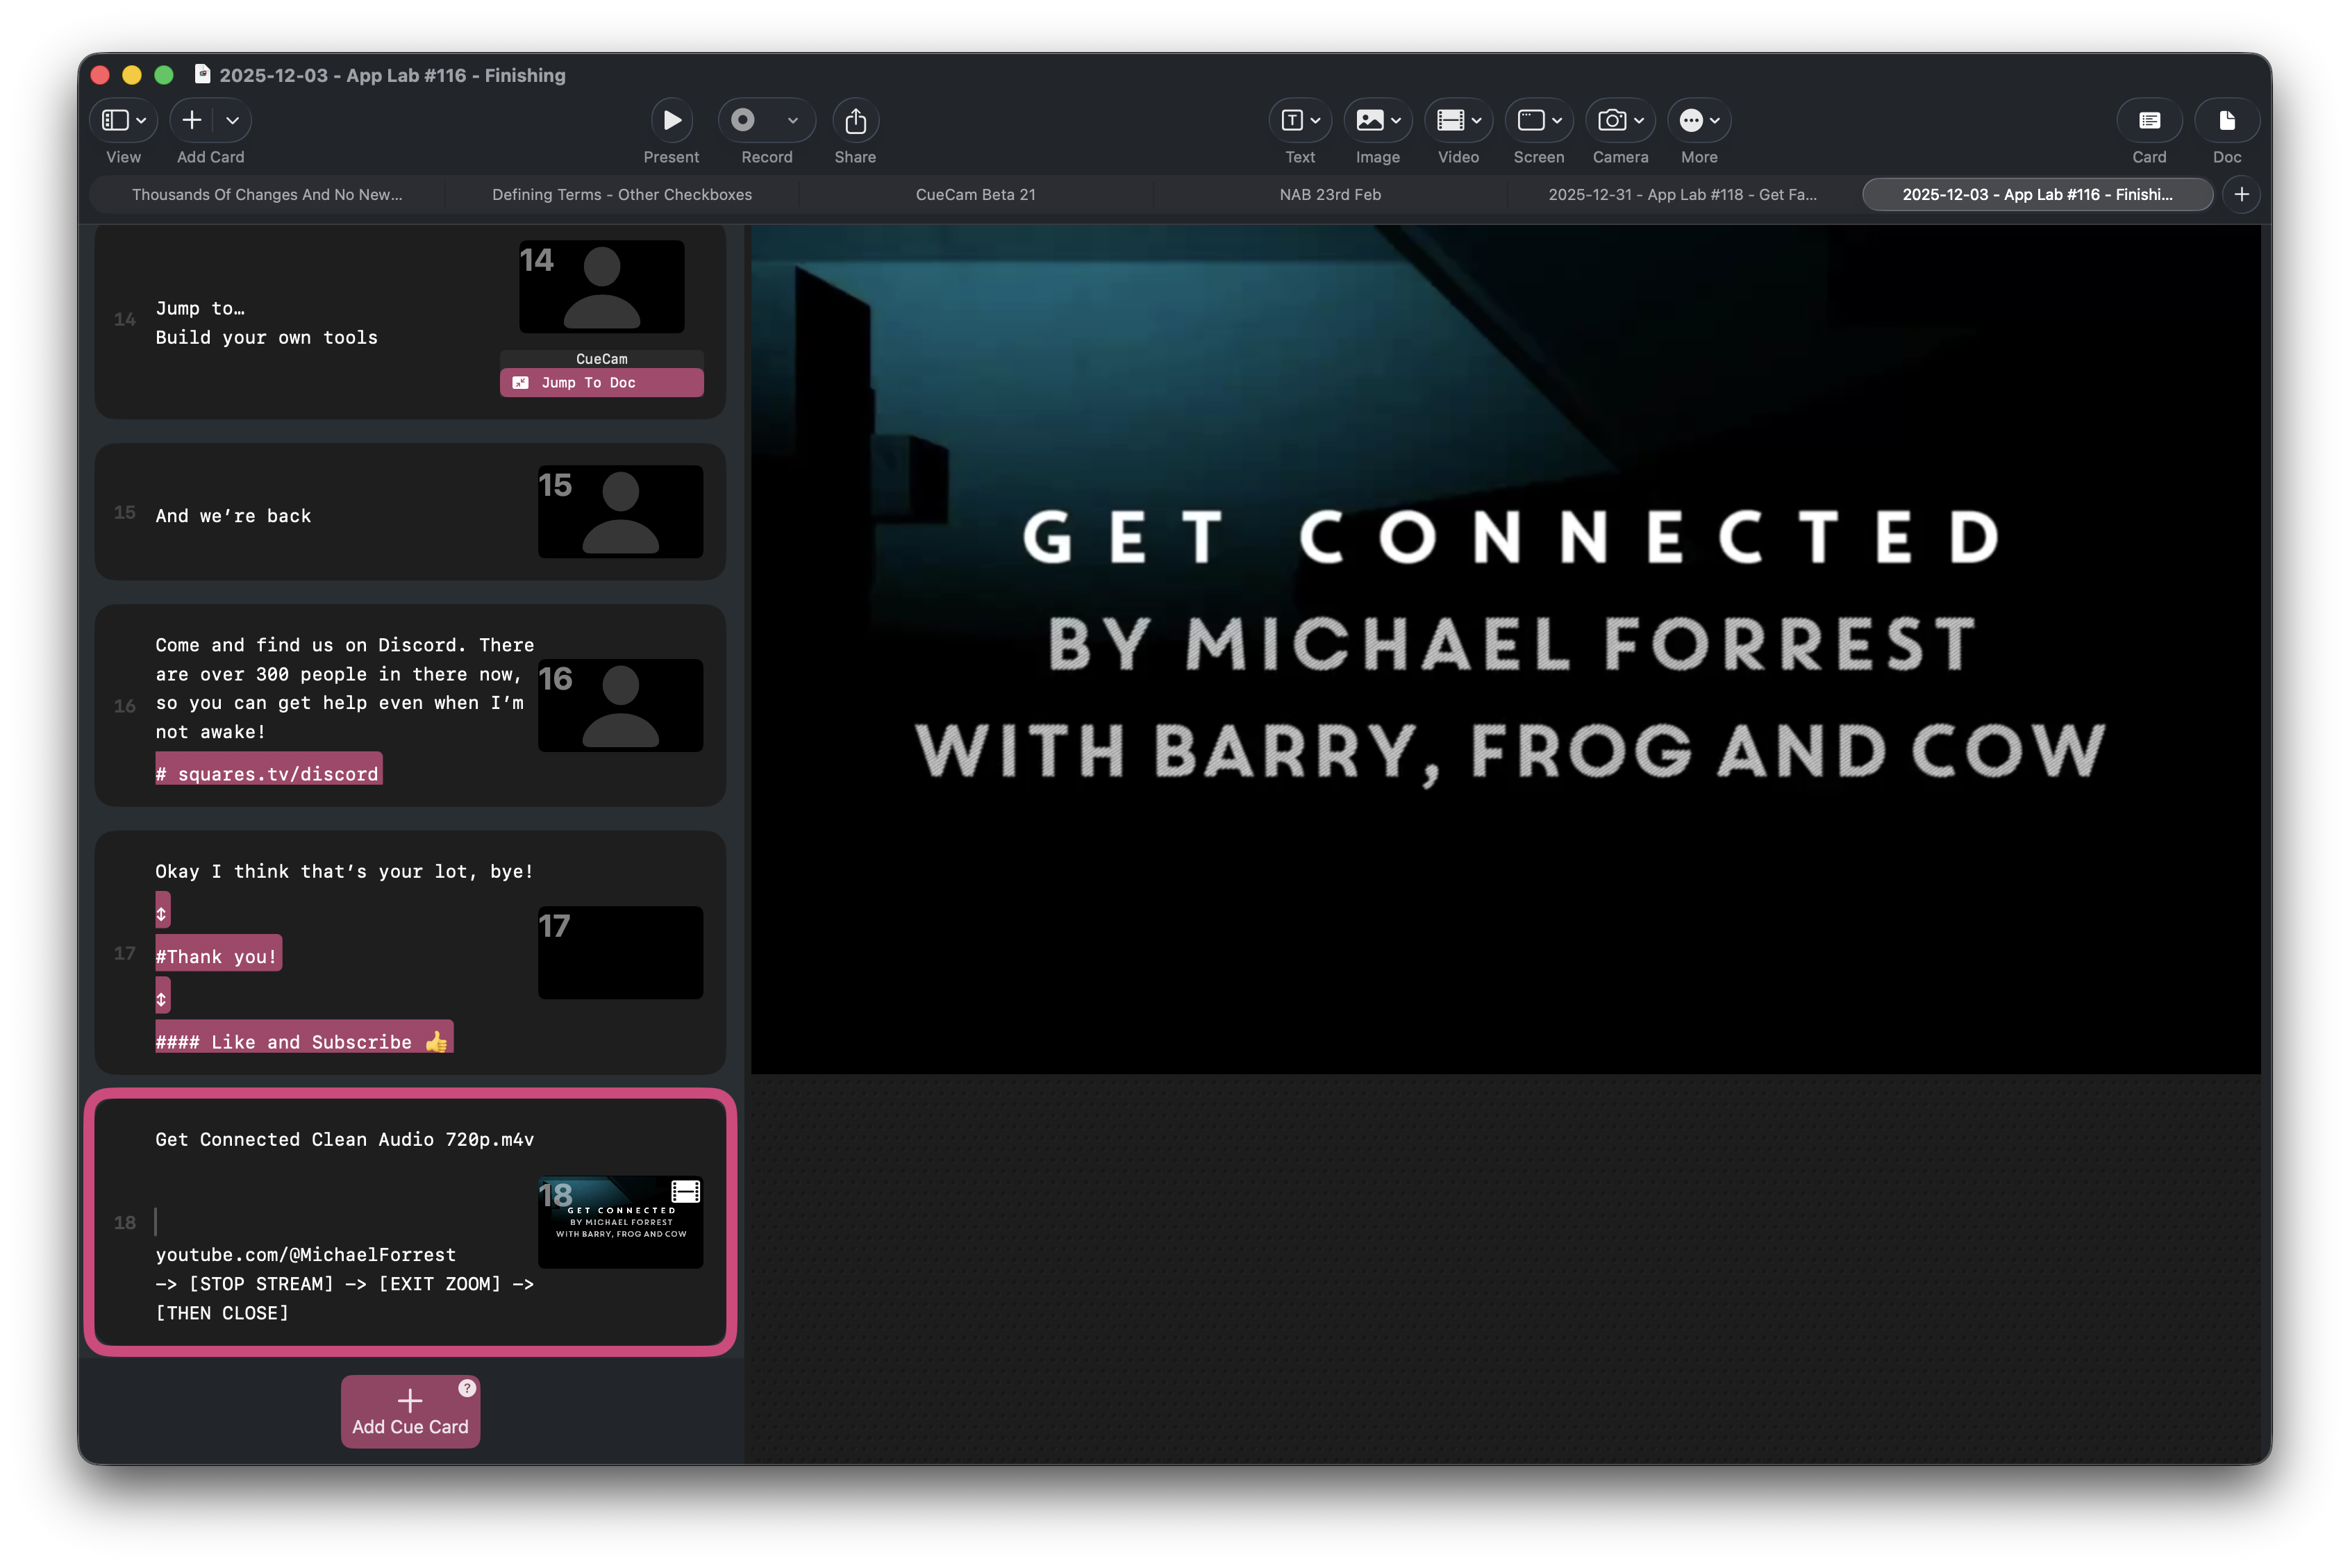Click the Add Cue Card button

tap(410, 1411)
